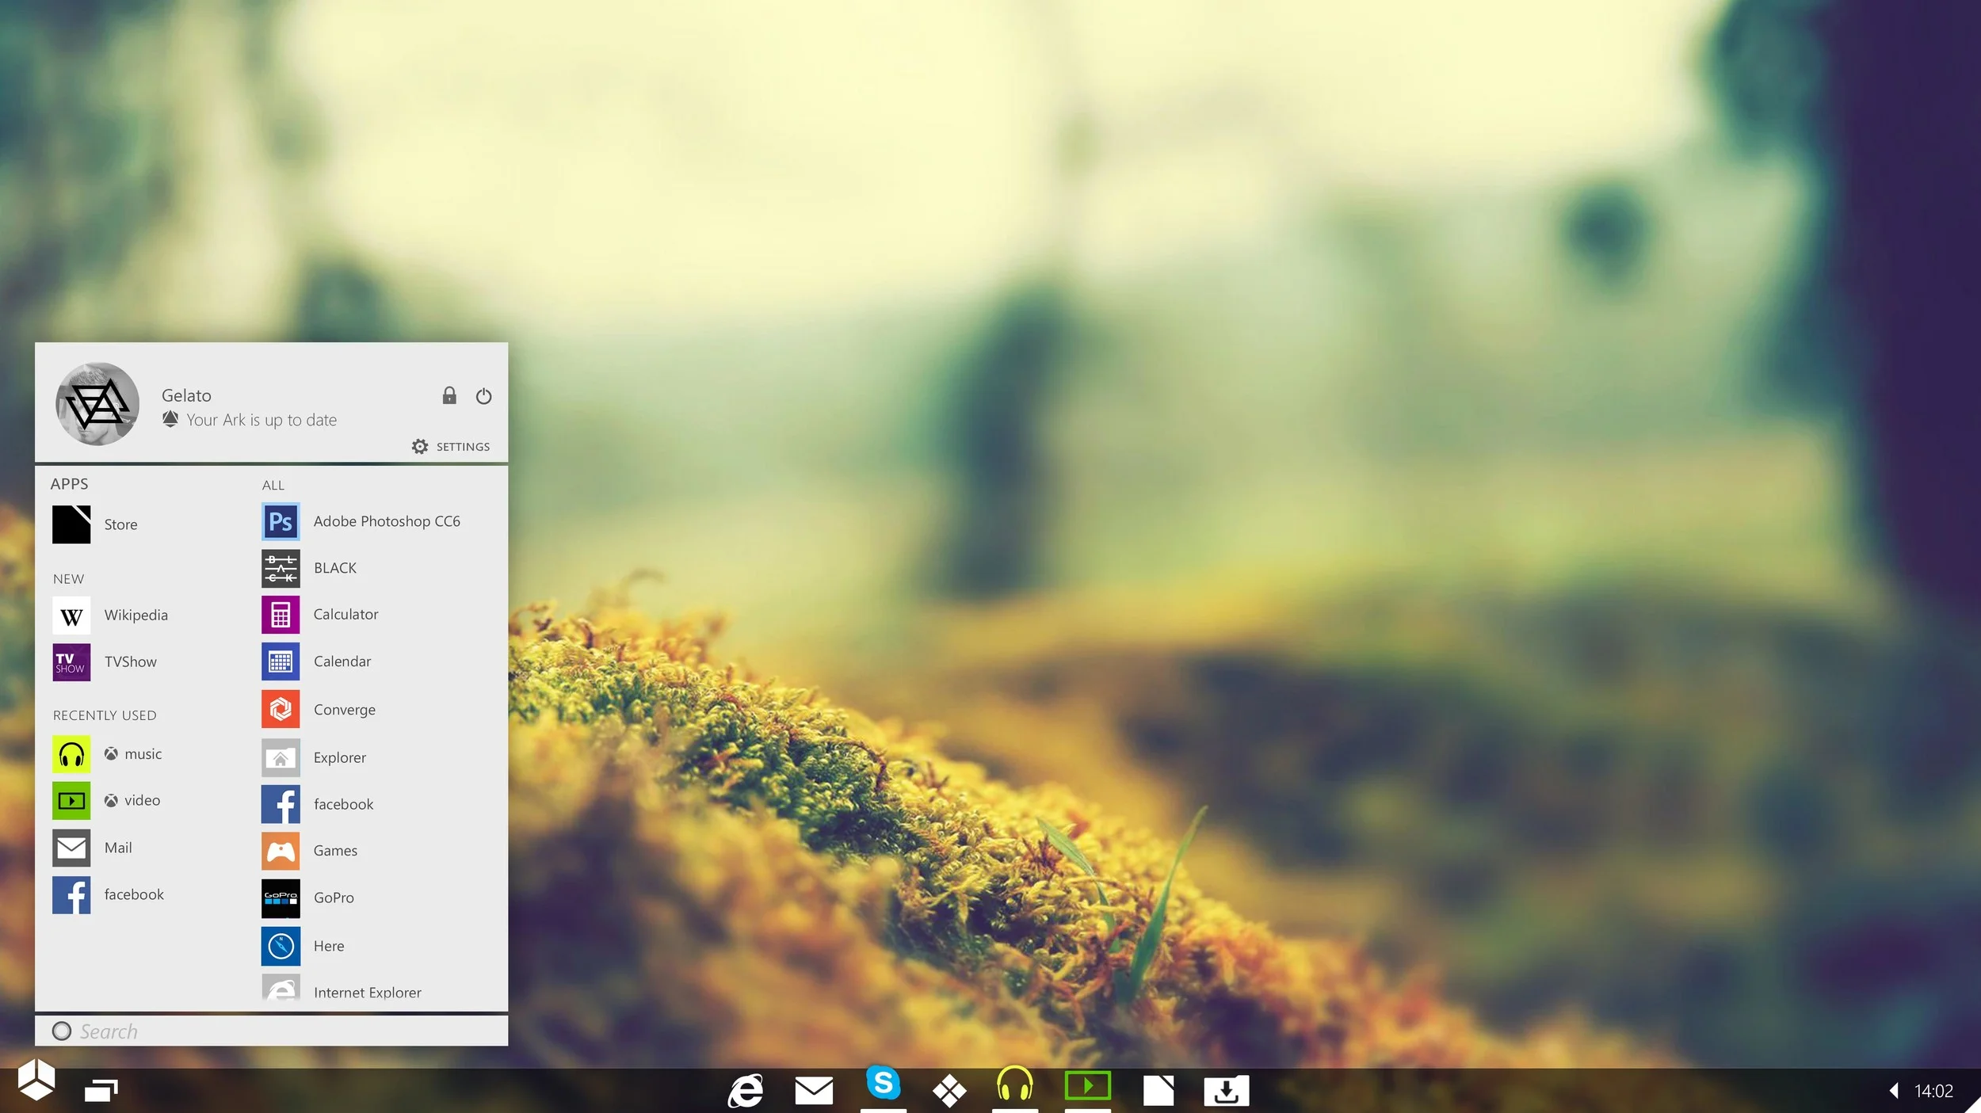Launch the GoPro app icon
1981x1113 pixels.
coord(281,898)
